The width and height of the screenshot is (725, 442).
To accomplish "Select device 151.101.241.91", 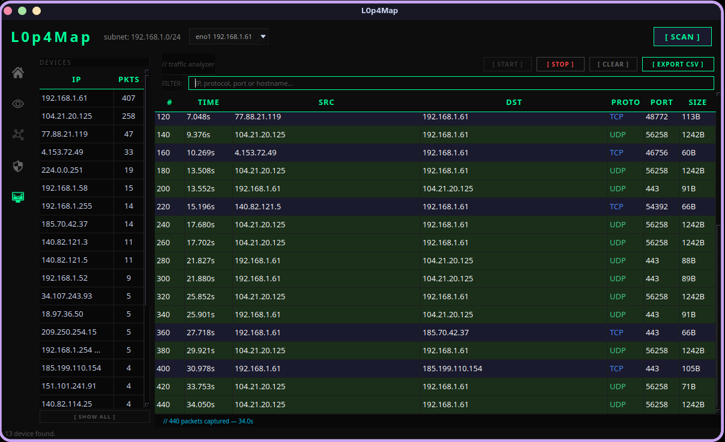I will click(x=92, y=386).
